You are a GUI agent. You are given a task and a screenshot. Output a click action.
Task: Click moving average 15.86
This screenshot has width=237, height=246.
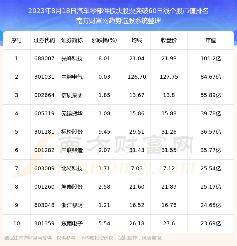(x=137, y=114)
